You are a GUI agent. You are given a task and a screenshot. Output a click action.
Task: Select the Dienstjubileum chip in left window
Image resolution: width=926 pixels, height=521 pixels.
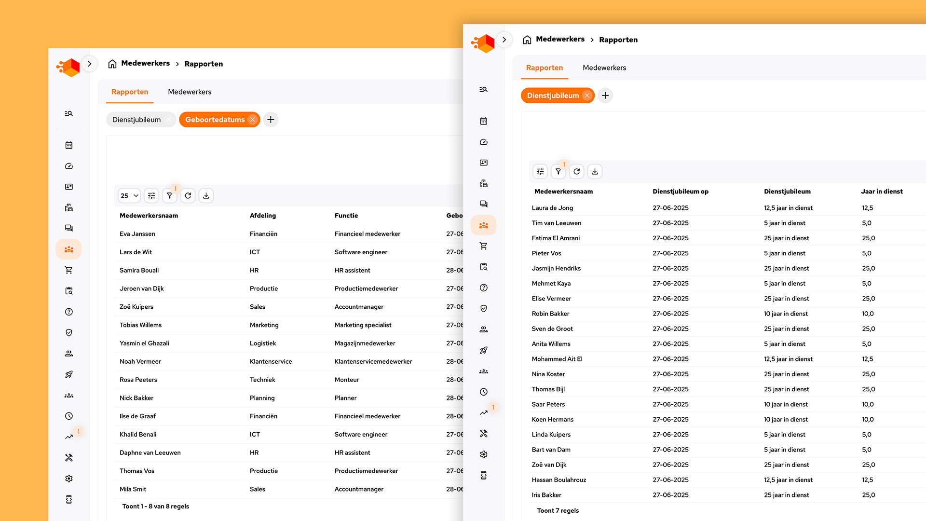click(136, 120)
